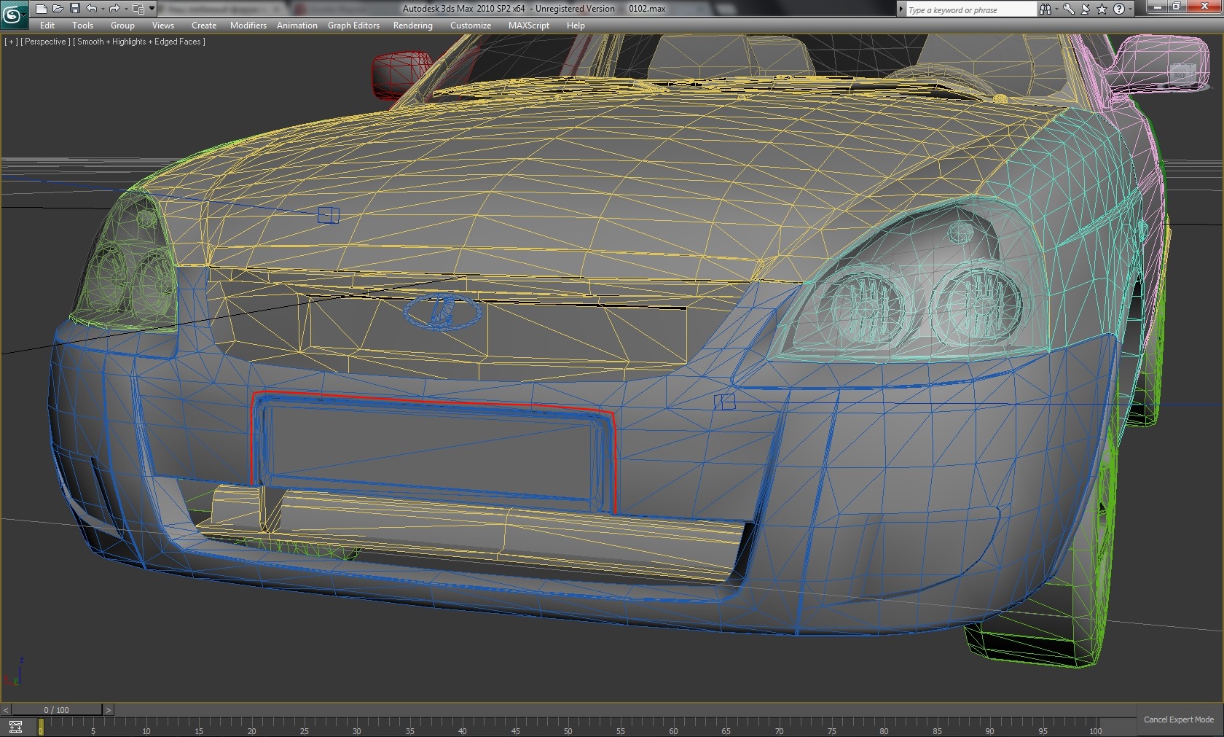Expand the Quick Access Toolbar customize dropdown

pos(152,9)
